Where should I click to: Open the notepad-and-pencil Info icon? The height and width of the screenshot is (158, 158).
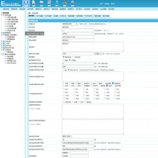pyautogui.click(x=34, y=3)
